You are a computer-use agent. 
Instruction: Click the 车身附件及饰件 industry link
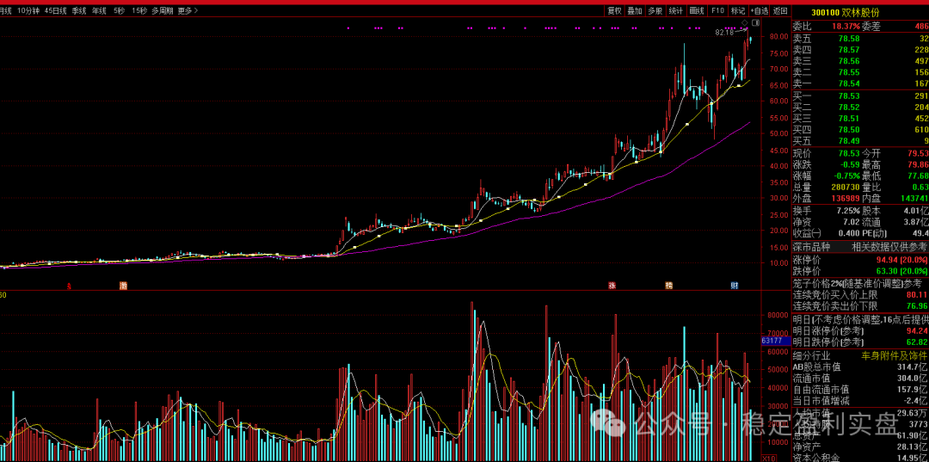894,355
